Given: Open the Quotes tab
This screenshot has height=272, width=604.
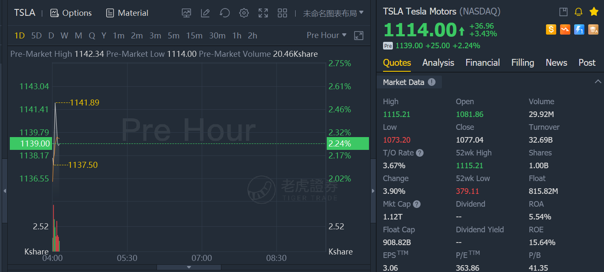Looking at the screenshot, I should coord(397,63).
